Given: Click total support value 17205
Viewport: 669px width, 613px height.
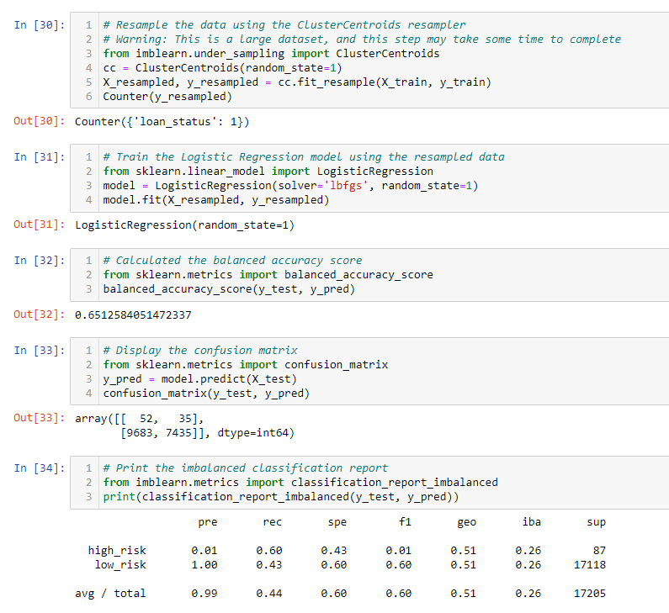Looking at the screenshot, I should tap(590, 594).
